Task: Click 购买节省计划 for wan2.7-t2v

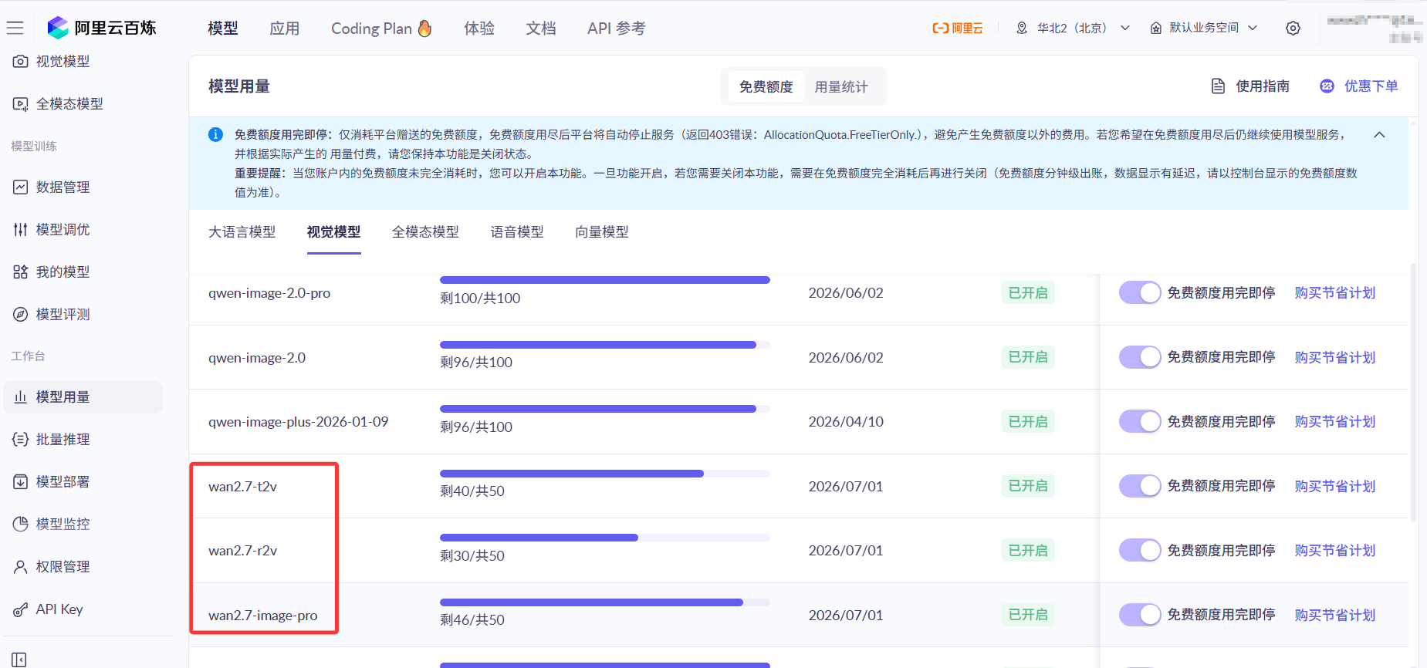Action: 1335,486
